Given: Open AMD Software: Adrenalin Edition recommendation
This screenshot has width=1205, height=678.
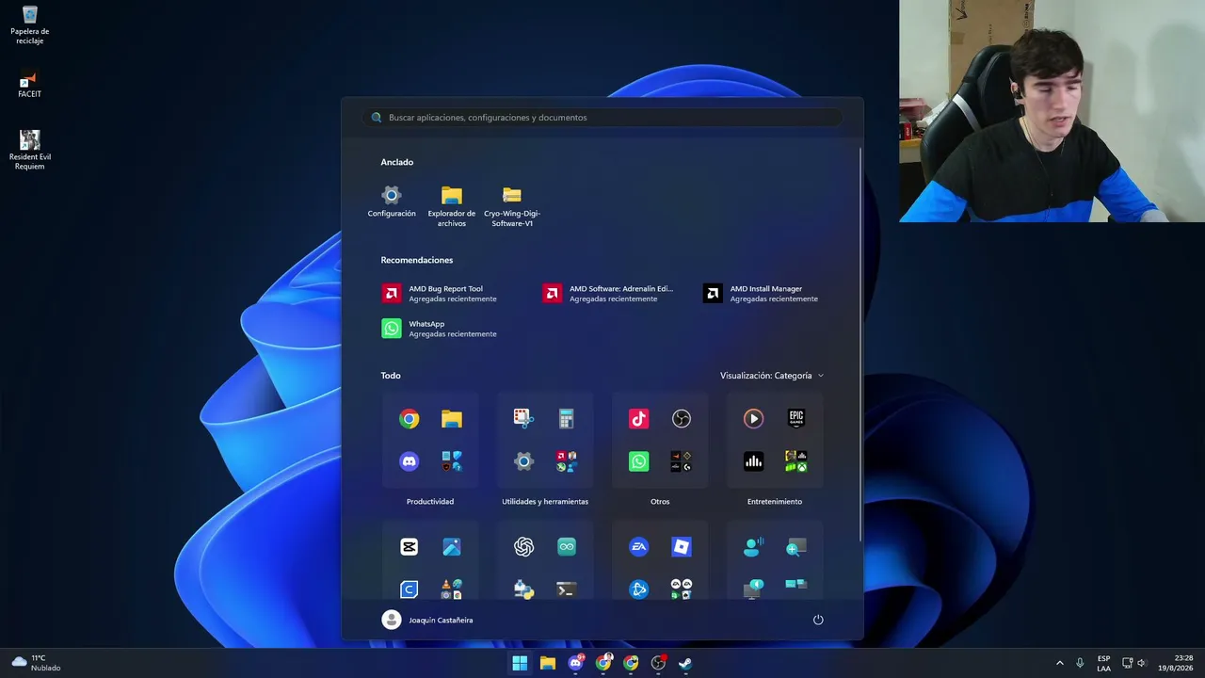Looking at the screenshot, I should pos(608,294).
